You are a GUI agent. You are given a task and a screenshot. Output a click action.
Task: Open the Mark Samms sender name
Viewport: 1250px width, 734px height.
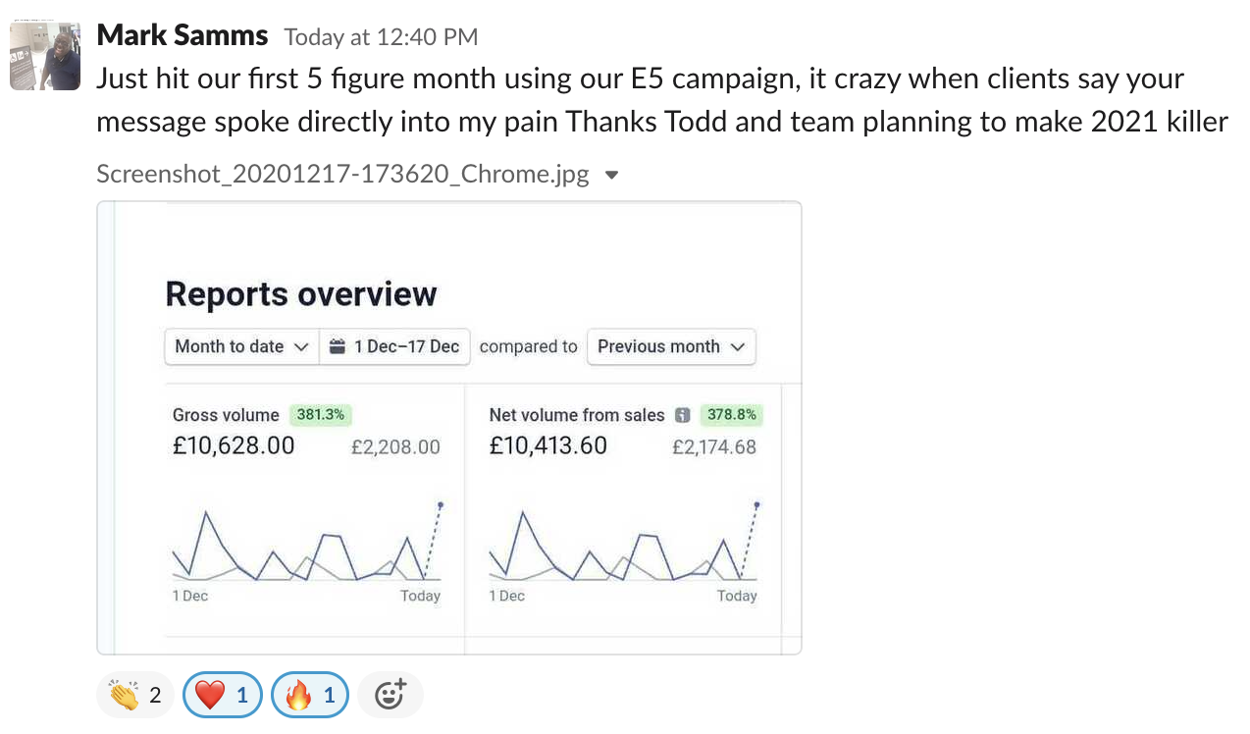click(x=182, y=35)
